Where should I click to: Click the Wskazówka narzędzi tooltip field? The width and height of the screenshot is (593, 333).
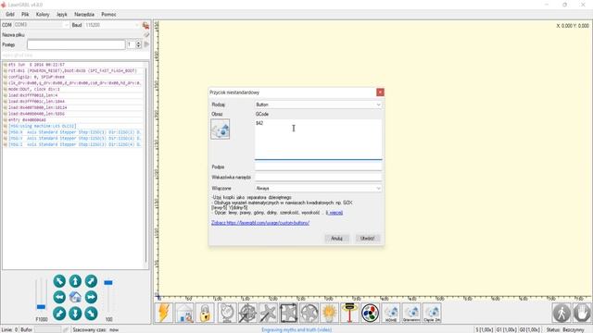(x=319, y=177)
